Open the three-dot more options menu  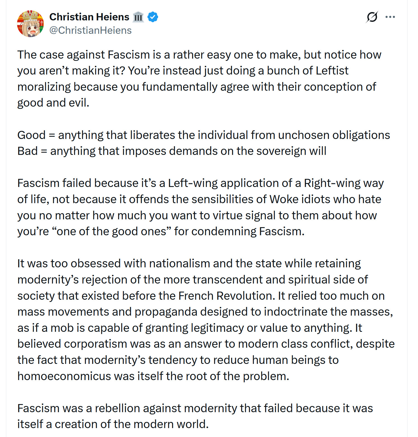[390, 17]
